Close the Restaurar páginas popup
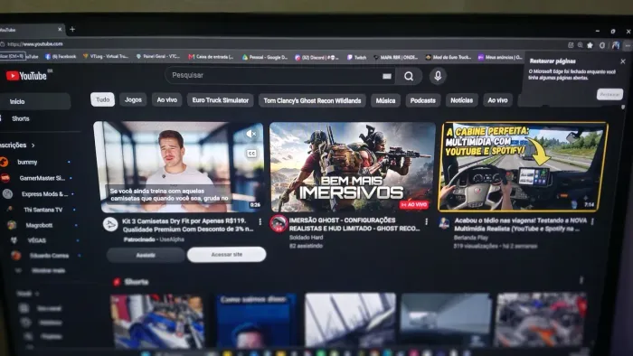Image resolution: width=633 pixels, height=356 pixels. tap(623, 61)
